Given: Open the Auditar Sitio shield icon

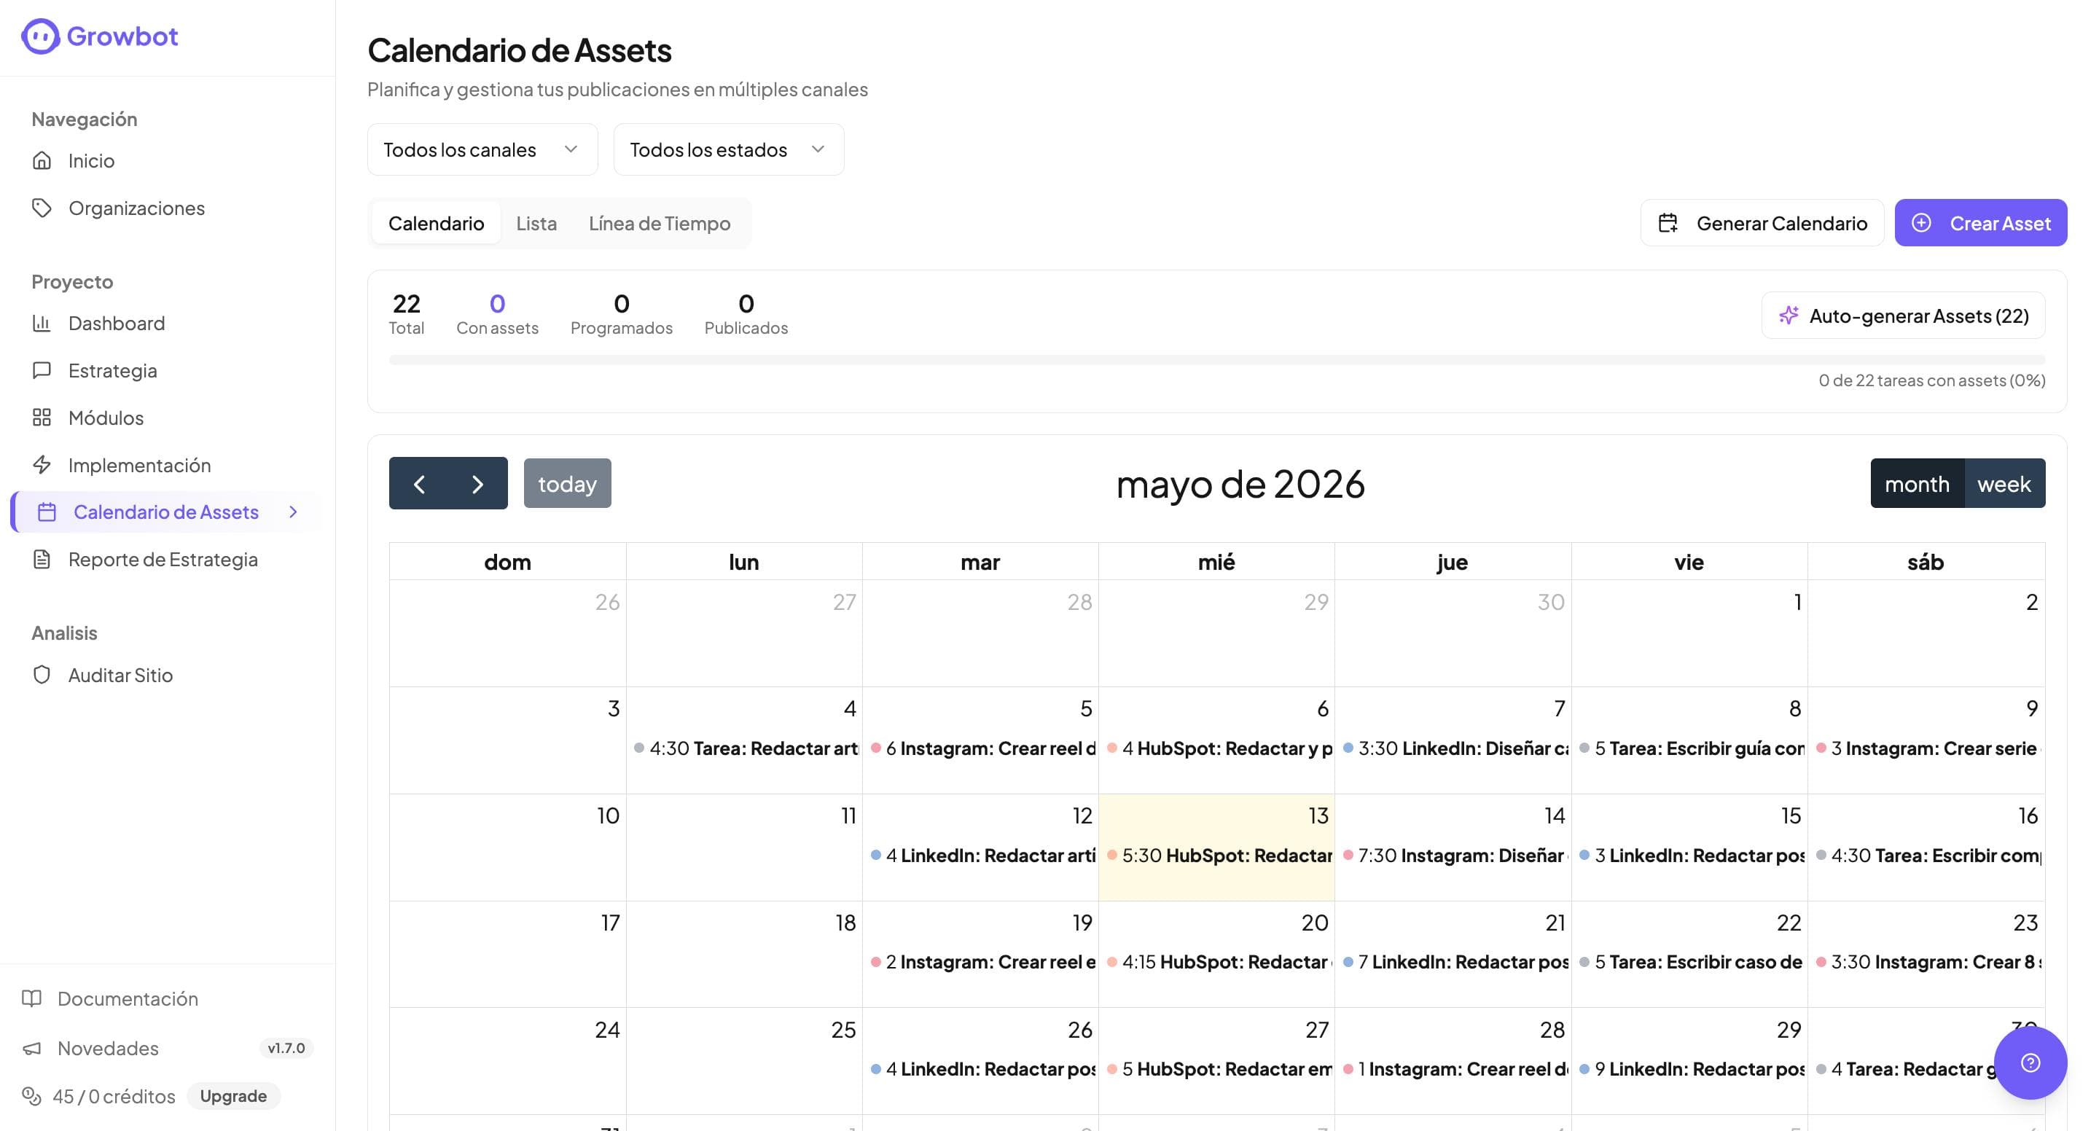Looking at the screenshot, I should pyautogui.click(x=42, y=675).
